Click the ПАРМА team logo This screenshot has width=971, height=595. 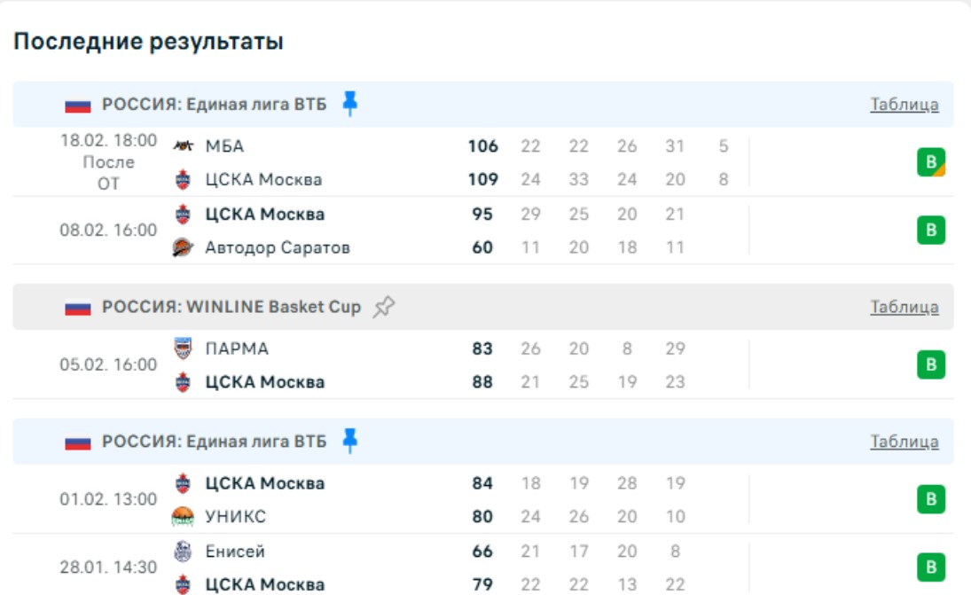(183, 348)
